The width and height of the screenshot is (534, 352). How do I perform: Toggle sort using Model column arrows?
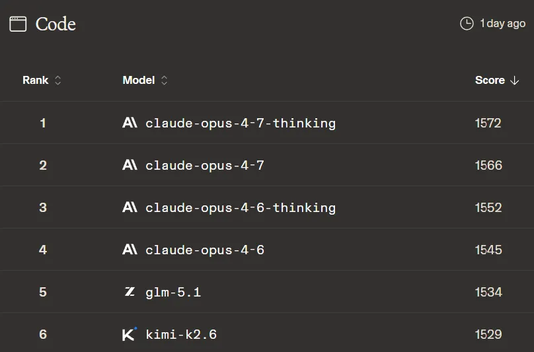tap(164, 81)
